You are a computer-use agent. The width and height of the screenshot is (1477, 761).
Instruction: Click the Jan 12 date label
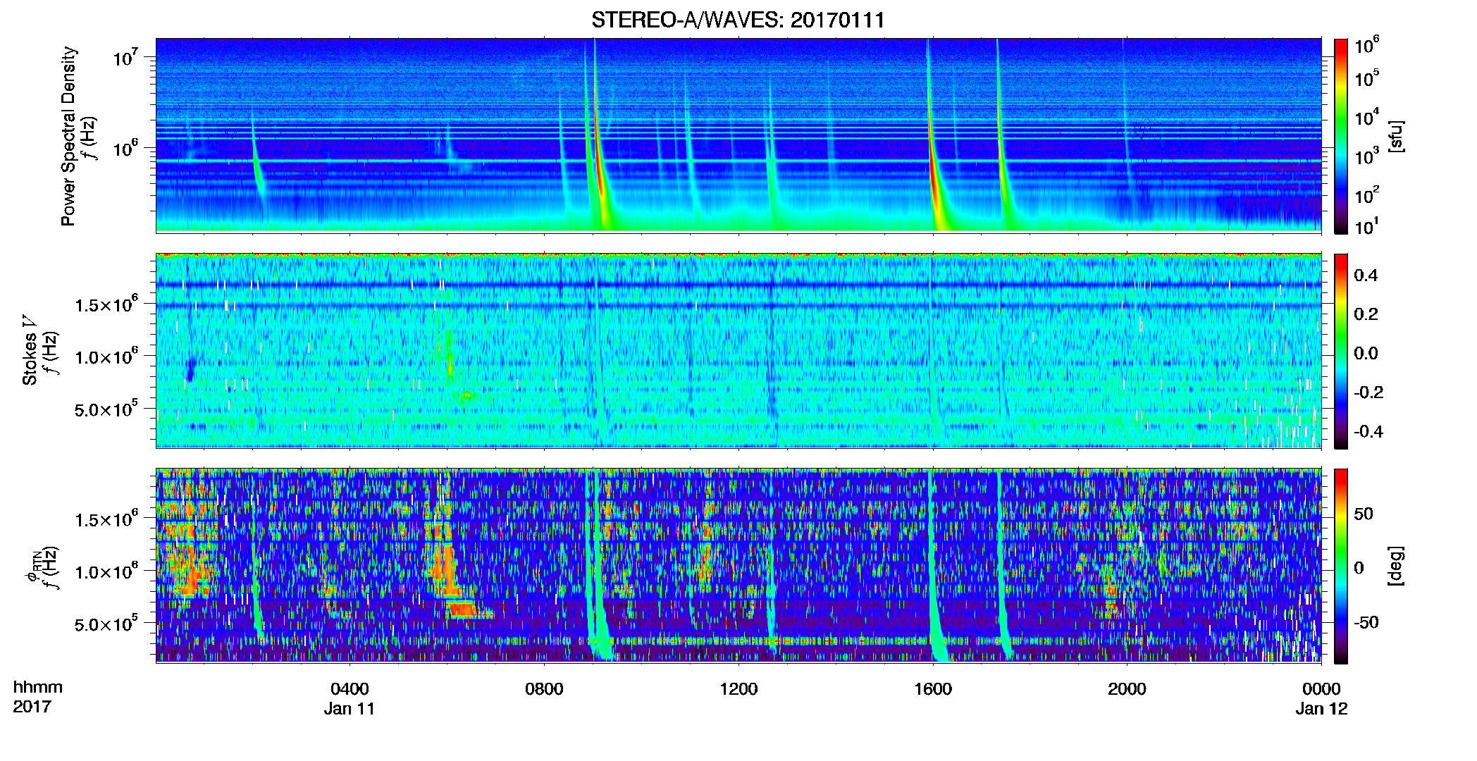(1321, 709)
